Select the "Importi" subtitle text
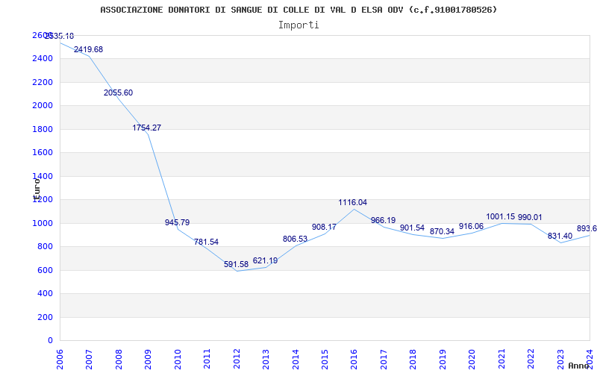597x373 pixels. 298,25
